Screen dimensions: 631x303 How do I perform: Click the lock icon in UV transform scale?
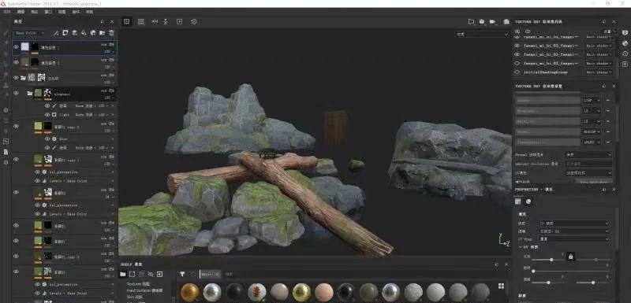pyautogui.click(x=570, y=256)
